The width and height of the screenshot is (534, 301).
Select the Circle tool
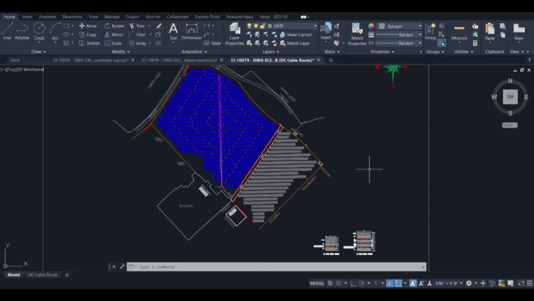tap(39, 32)
